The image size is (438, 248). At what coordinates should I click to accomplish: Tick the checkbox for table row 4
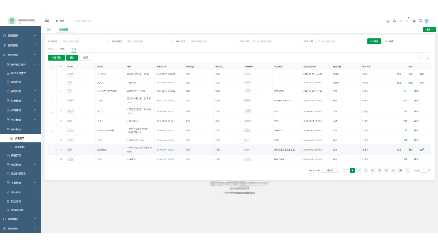[52, 101]
